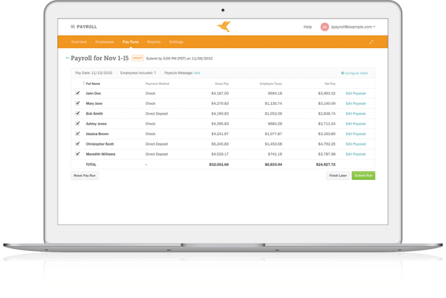Sort by the Full Name column arrow
Screen dimensions: 446x298
pos(84,84)
